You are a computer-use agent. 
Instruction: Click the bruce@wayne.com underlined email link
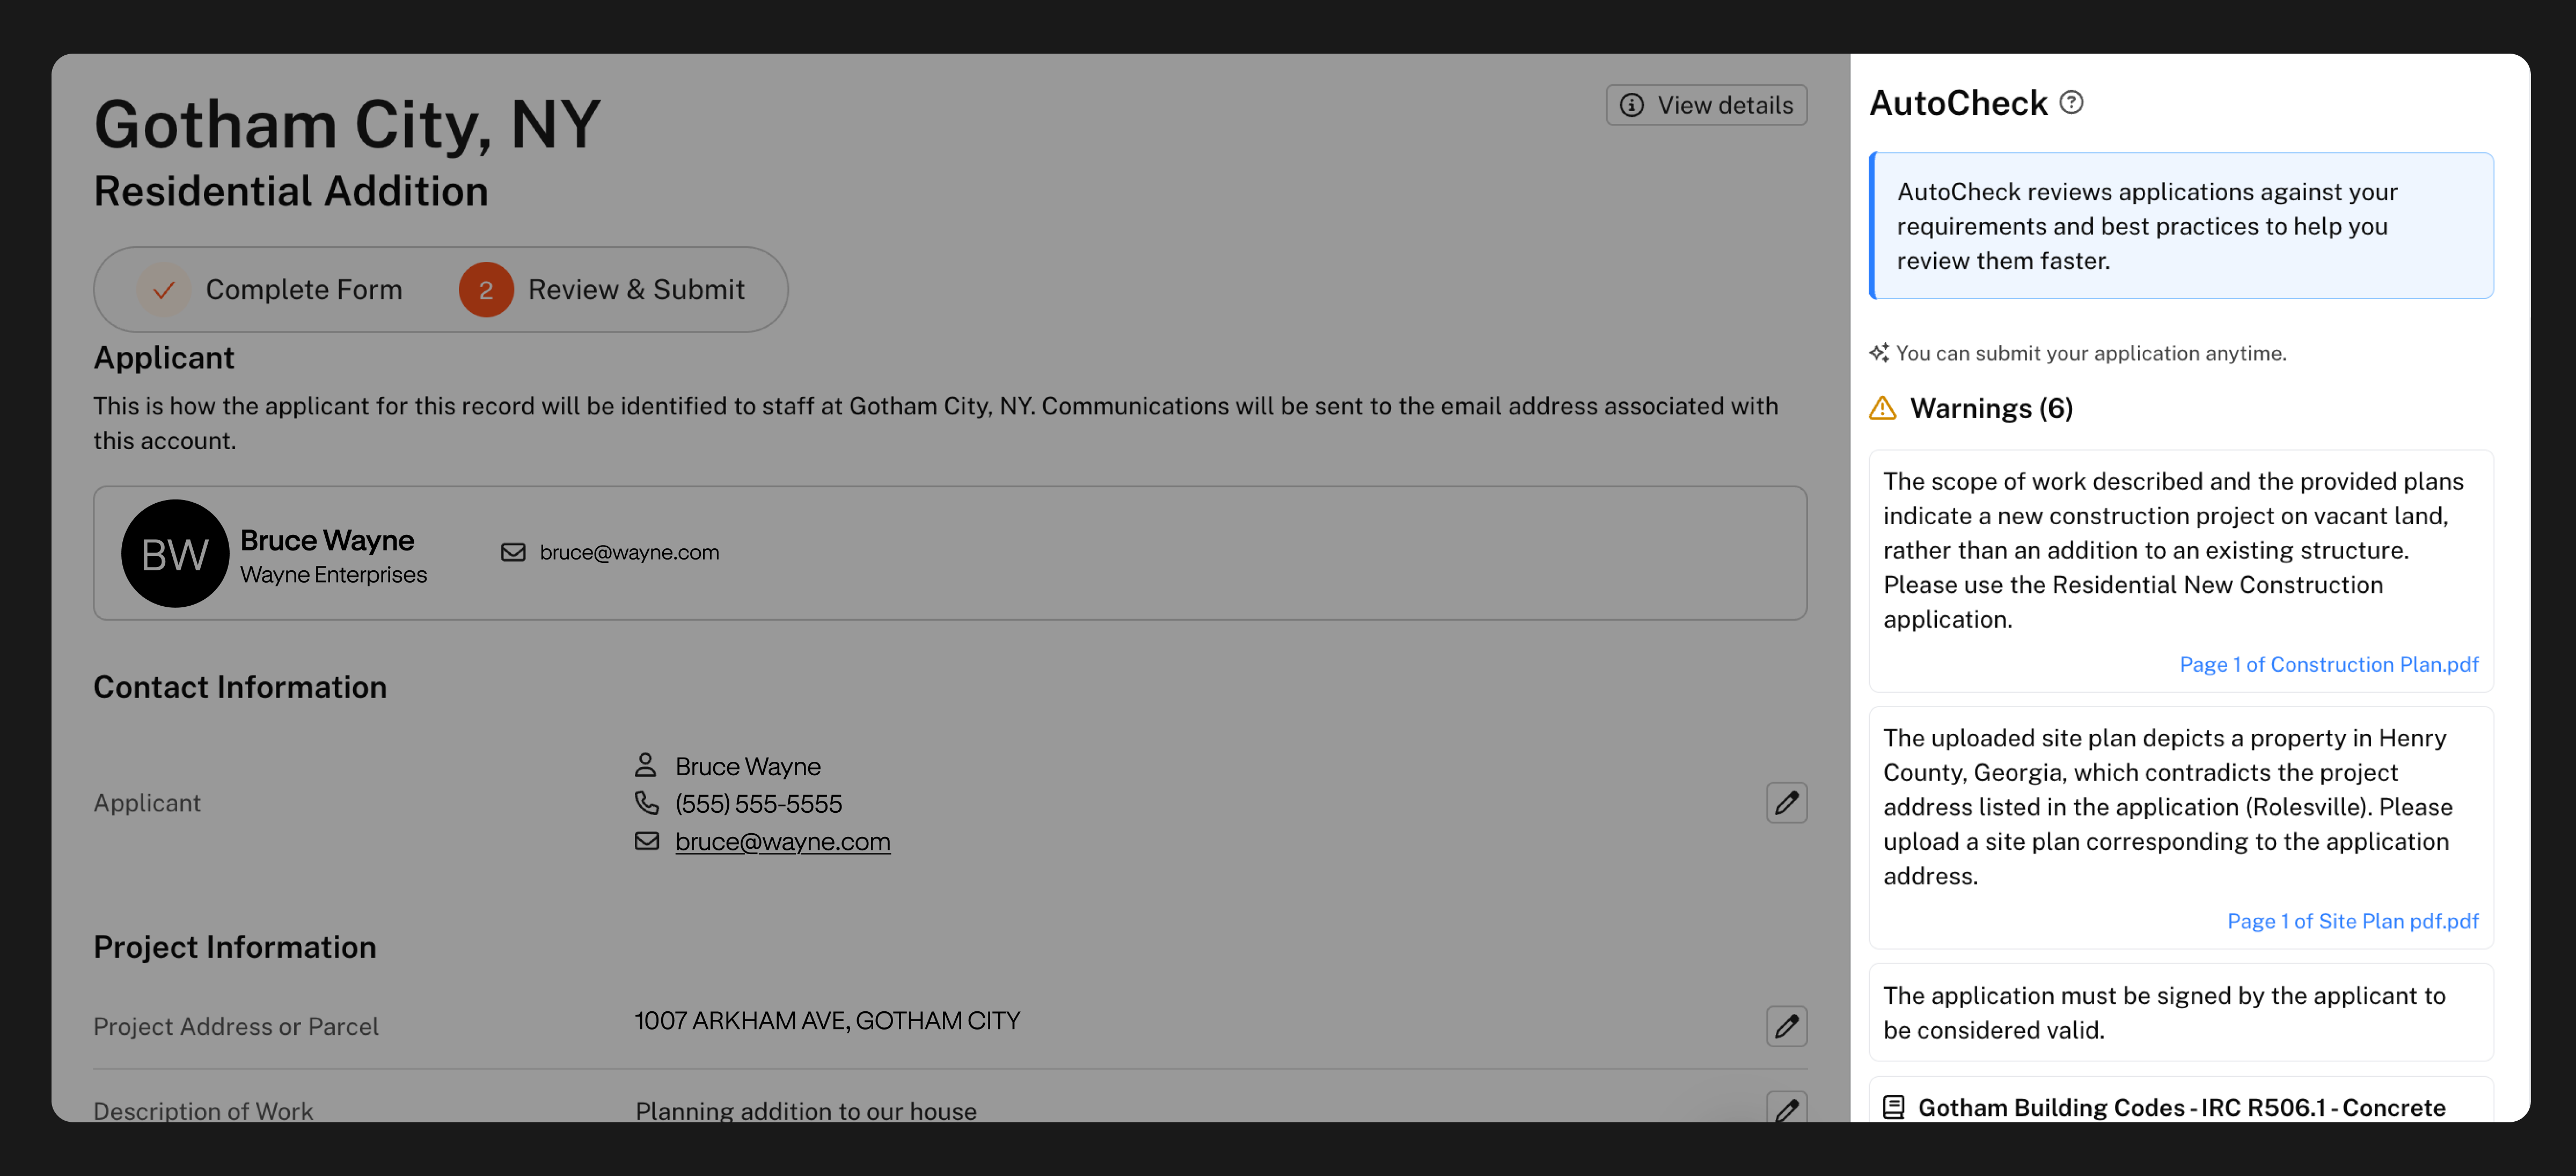pyautogui.click(x=782, y=842)
